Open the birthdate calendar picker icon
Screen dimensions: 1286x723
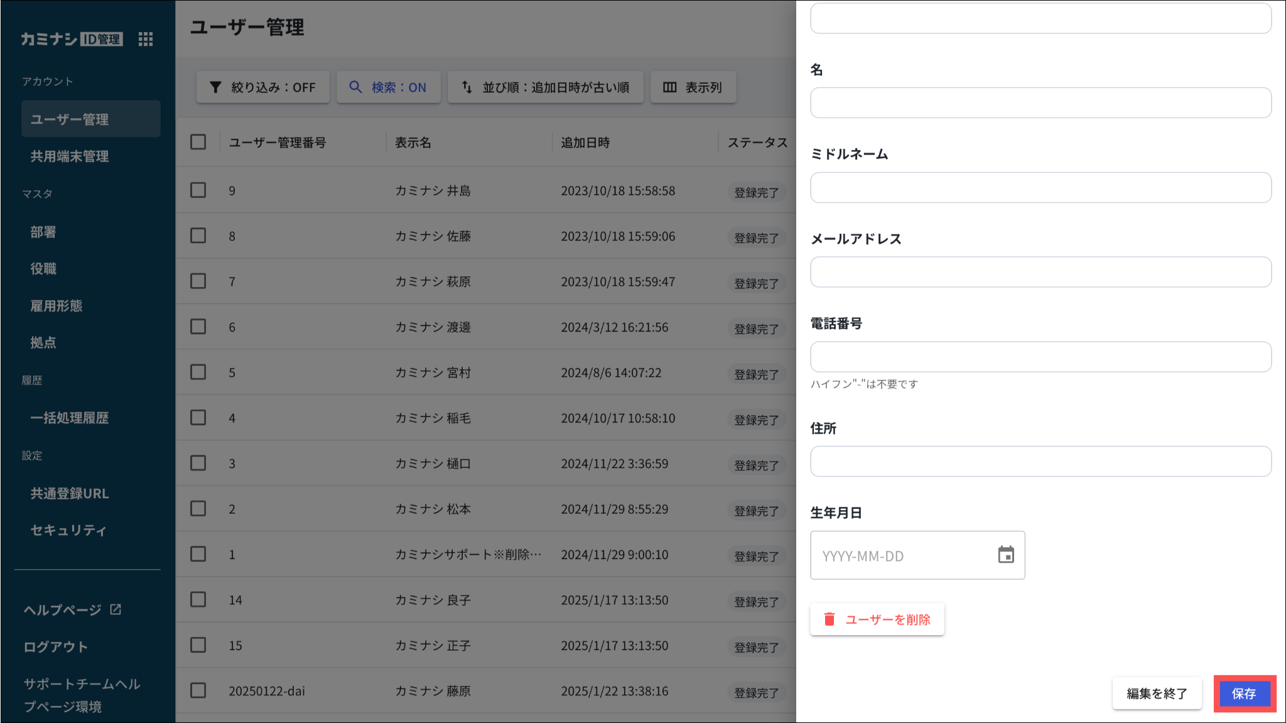(1006, 555)
